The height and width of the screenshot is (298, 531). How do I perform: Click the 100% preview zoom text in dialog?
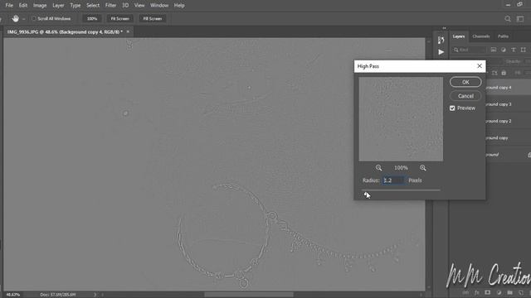401,168
